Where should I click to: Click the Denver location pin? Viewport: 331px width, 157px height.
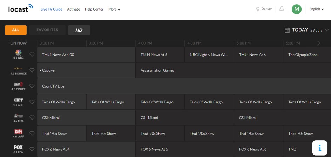(258, 9)
